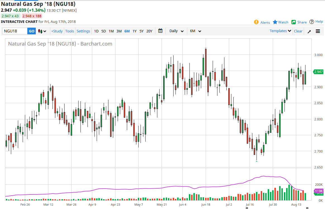This screenshot has height=209, width=325.
Task: Click the Watch star icon
Action: [275, 22]
